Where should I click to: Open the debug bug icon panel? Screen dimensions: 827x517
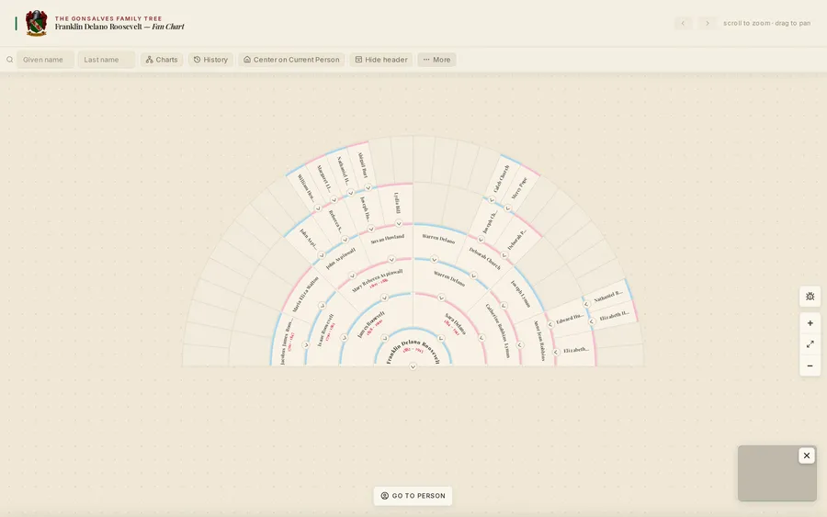coord(810,297)
